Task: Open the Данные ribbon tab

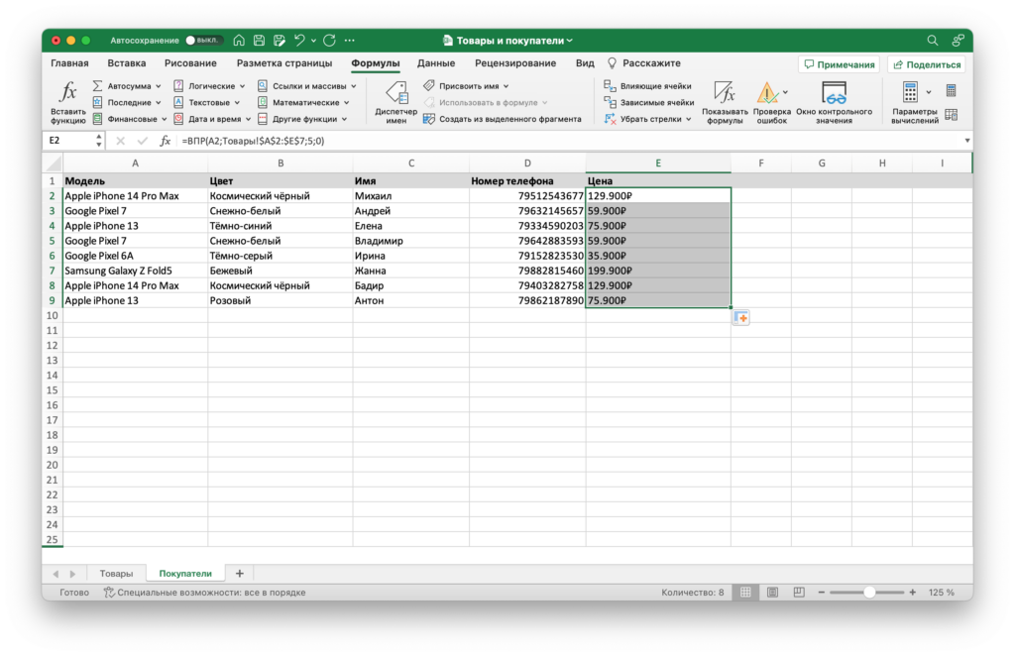Action: pyautogui.click(x=436, y=63)
